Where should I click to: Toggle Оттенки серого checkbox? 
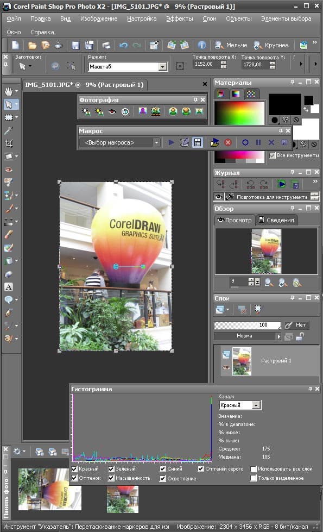pos(201,469)
